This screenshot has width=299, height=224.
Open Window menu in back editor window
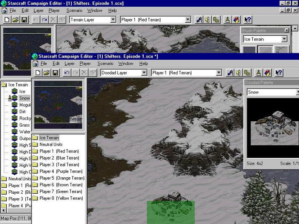95,11
